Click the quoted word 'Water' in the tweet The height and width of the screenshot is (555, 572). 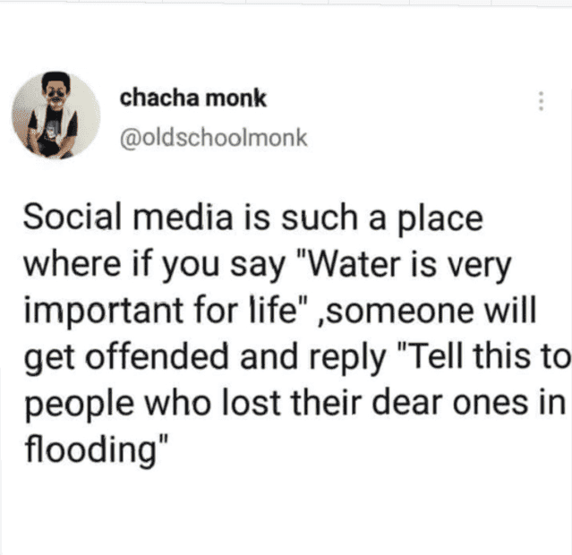tap(355, 264)
